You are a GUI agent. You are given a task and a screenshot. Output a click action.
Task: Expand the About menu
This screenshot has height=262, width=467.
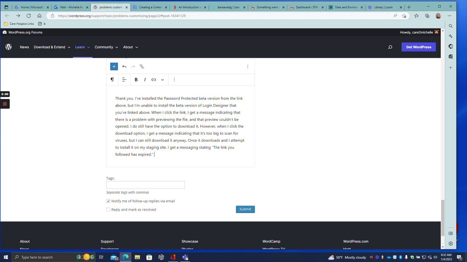[130, 47]
